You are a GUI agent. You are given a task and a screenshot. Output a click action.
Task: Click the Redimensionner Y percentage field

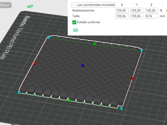click(x=137, y=11)
